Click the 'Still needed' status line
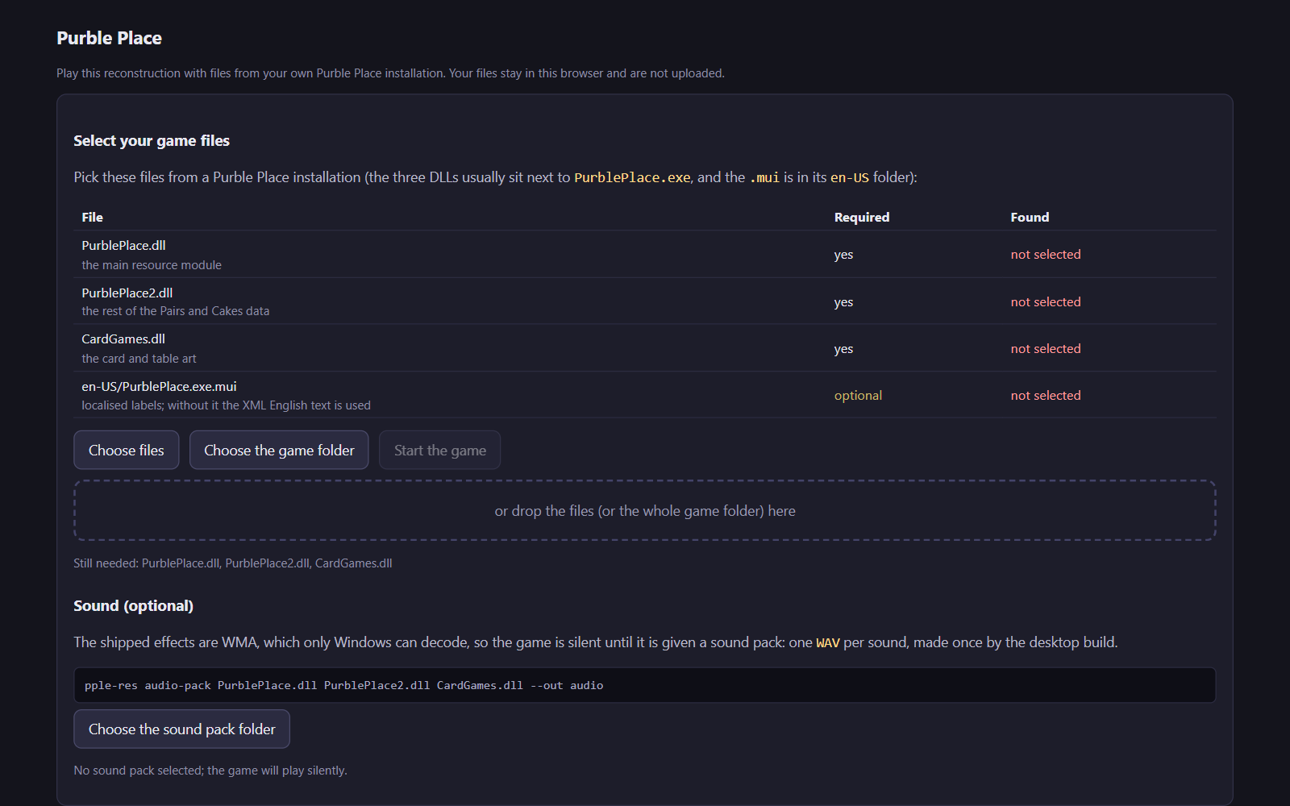This screenshot has width=1290, height=806. pos(233,563)
